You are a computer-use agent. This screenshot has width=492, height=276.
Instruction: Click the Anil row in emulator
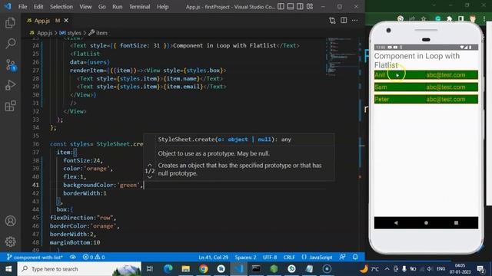coord(426,75)
